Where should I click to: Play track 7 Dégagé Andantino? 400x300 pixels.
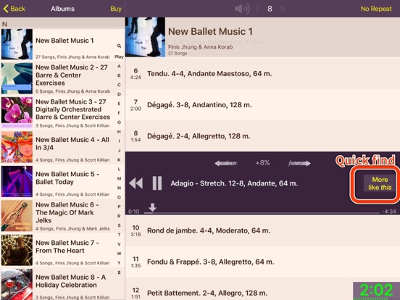click(x=262, y=105)
